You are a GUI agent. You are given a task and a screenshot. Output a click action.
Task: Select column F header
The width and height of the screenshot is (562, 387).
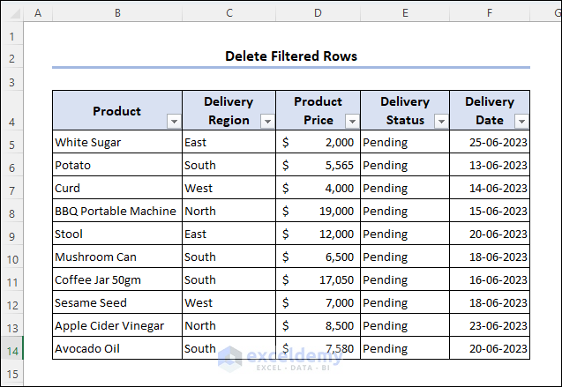(490, 14)
